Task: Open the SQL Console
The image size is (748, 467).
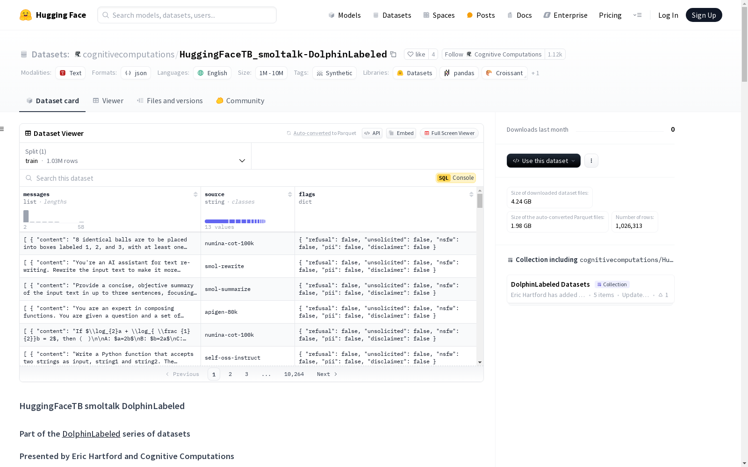Action: pyautogui.click(x=456, y=178)
